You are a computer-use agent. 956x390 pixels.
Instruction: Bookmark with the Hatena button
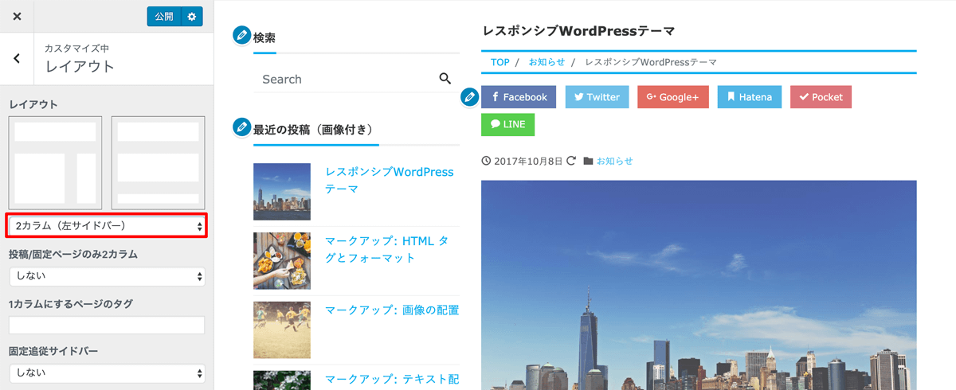[x=750, y=97]
